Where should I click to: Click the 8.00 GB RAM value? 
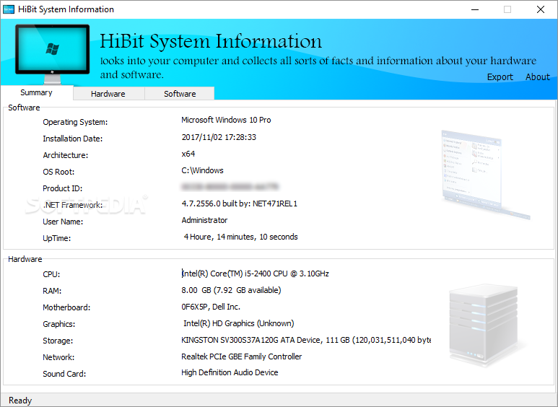point(231,290)
